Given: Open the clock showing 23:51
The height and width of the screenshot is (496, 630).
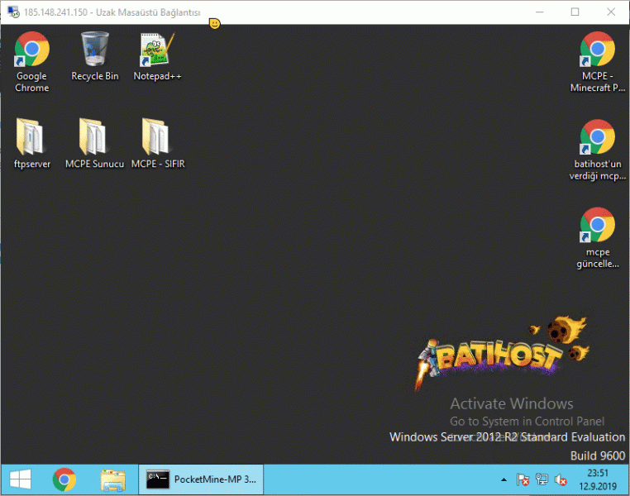Looking at the screenshot, I should coord(598,479).
